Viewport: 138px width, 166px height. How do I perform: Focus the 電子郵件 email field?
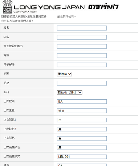click(x=82, y=65)
